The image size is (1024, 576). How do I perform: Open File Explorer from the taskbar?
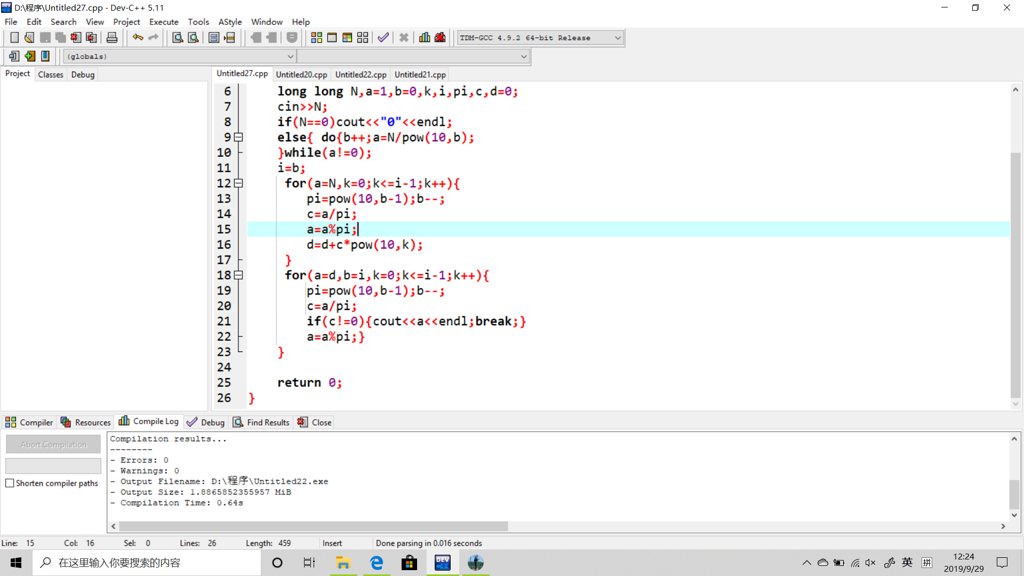point(343,563)
